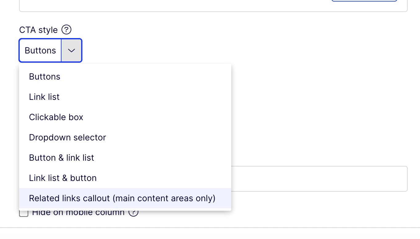Pick 'Related links callout (main content areas only)'
The width and height of the screenshot is (420, 239).
[x=122, y=198]
